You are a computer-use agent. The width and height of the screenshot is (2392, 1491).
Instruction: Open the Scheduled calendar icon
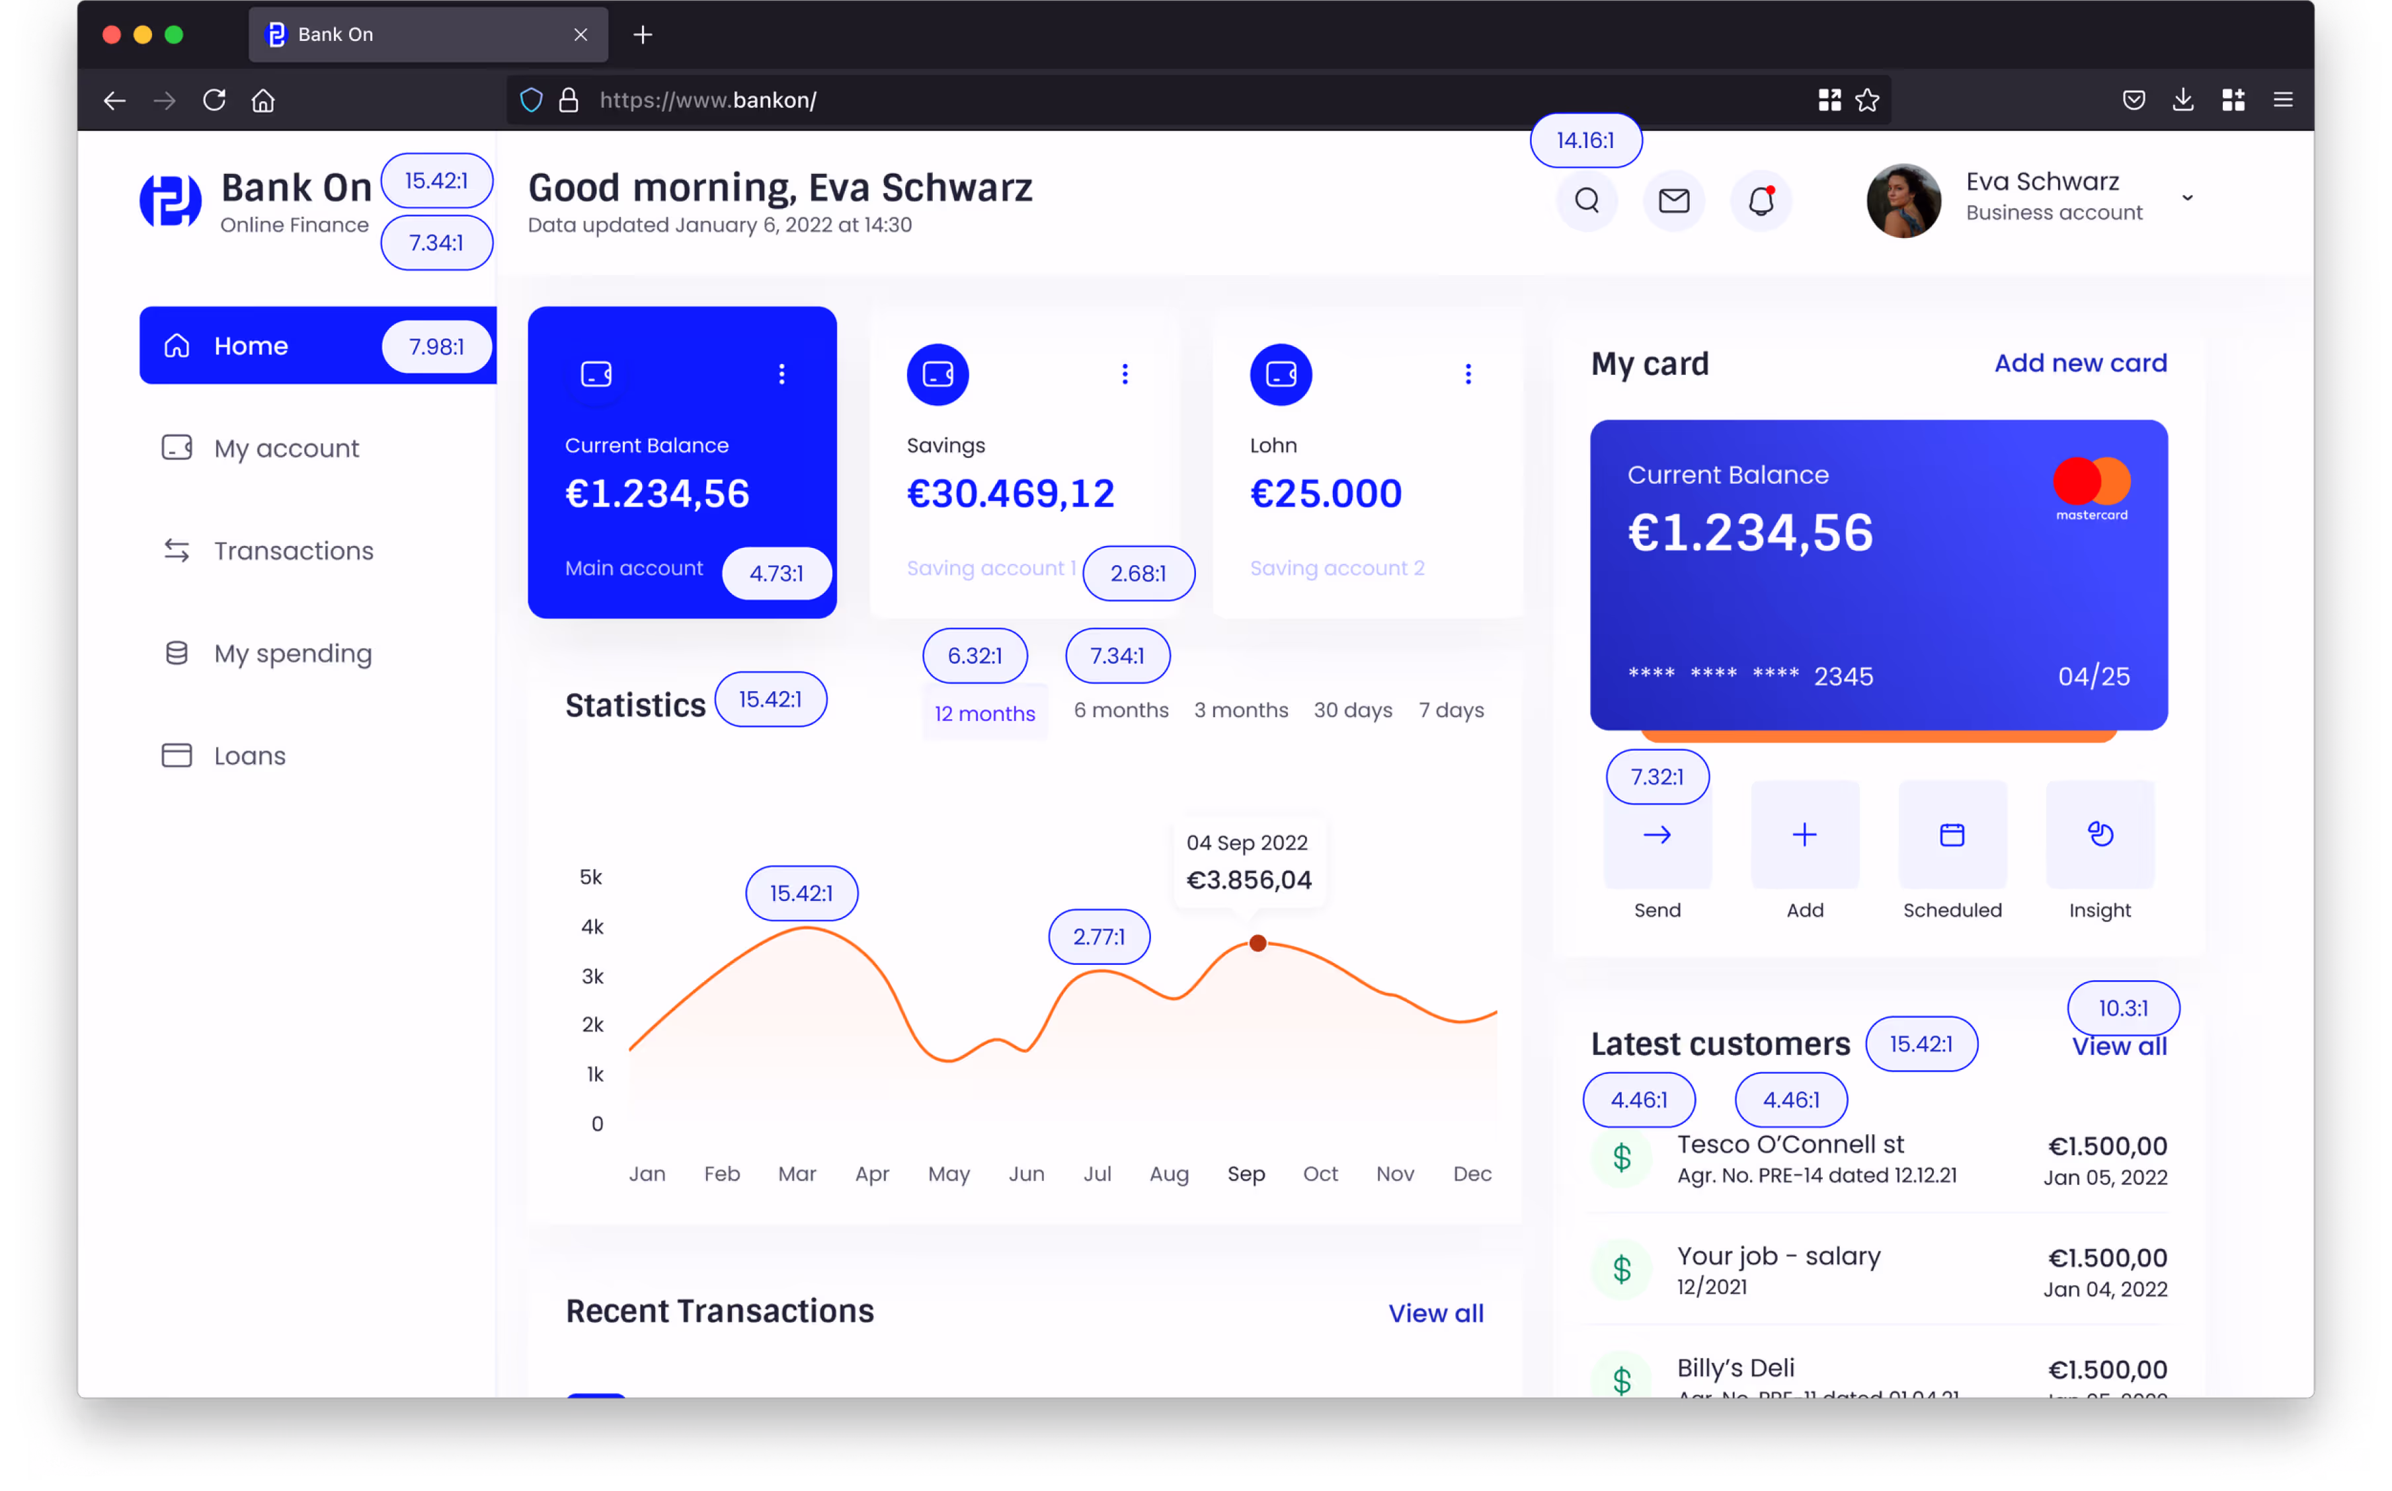click(x=1952, y=835)
